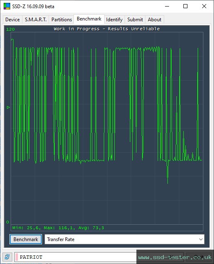
Task: Switch to the S.M.A.R.T. tab
Action: pos(36,20)
